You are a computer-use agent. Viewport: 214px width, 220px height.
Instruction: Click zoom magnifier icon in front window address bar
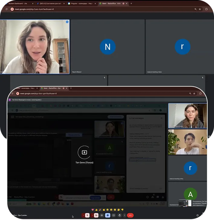pyautogui.click(x=190, y=93)
